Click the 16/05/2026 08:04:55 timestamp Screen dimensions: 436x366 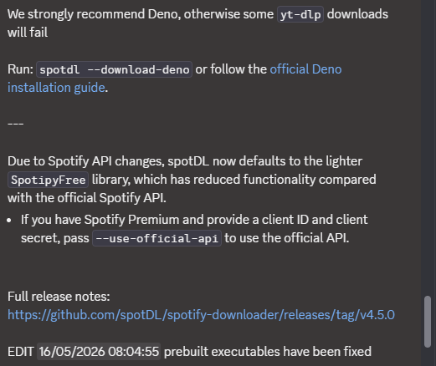(99, 352)
